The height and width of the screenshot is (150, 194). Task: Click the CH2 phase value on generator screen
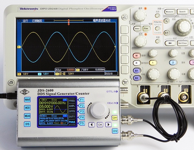(x=64, y=123)
